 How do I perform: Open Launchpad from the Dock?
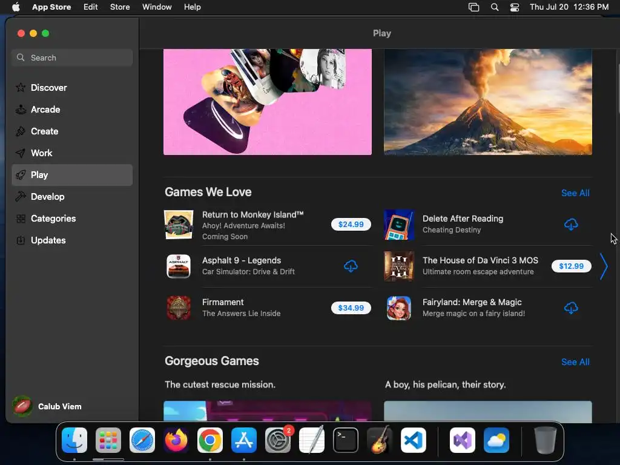click(108, 440)
